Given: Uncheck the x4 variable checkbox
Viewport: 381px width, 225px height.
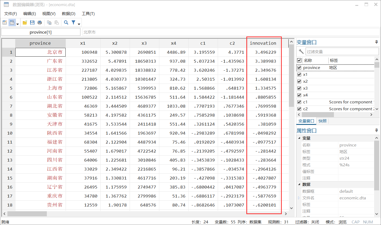Looking at the screenshot, I should [x=299, y=95].
